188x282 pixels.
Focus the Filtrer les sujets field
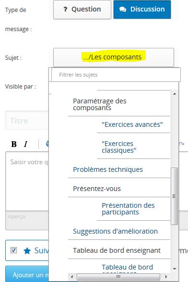pos(116,75)
